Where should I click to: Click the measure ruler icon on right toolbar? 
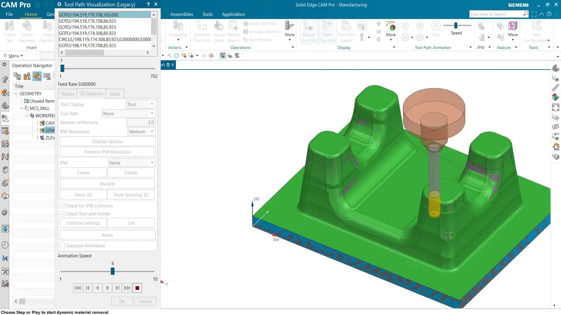pyautogui.click(x=556, y=88)
